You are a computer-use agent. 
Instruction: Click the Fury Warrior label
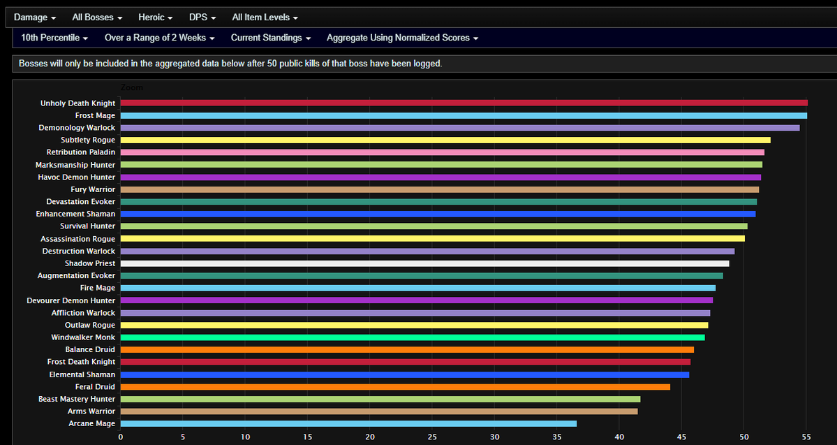coord(93,189)
